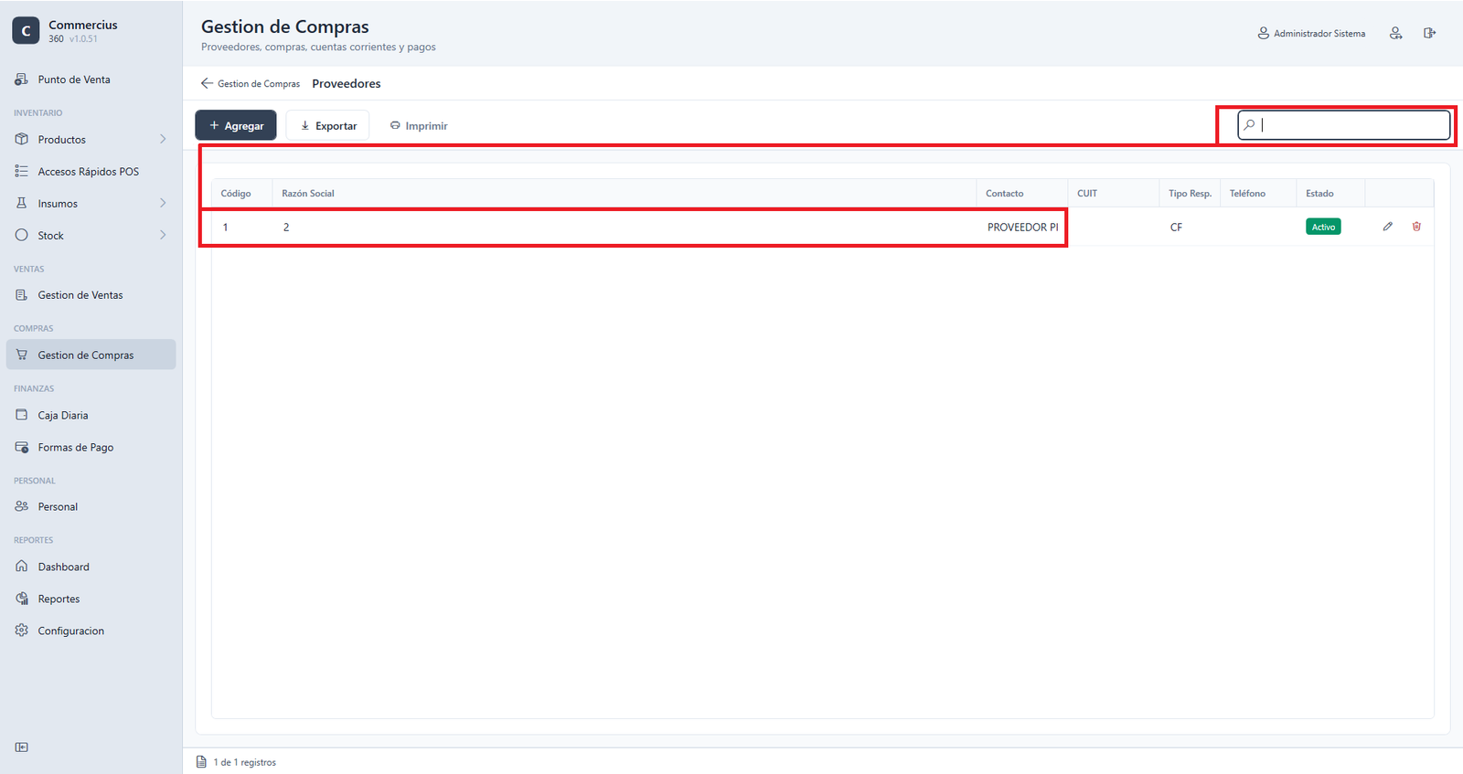This screenshot has width=1463, height=774.
Task: Expand the Stock submenu chevron
Action: 163,235
